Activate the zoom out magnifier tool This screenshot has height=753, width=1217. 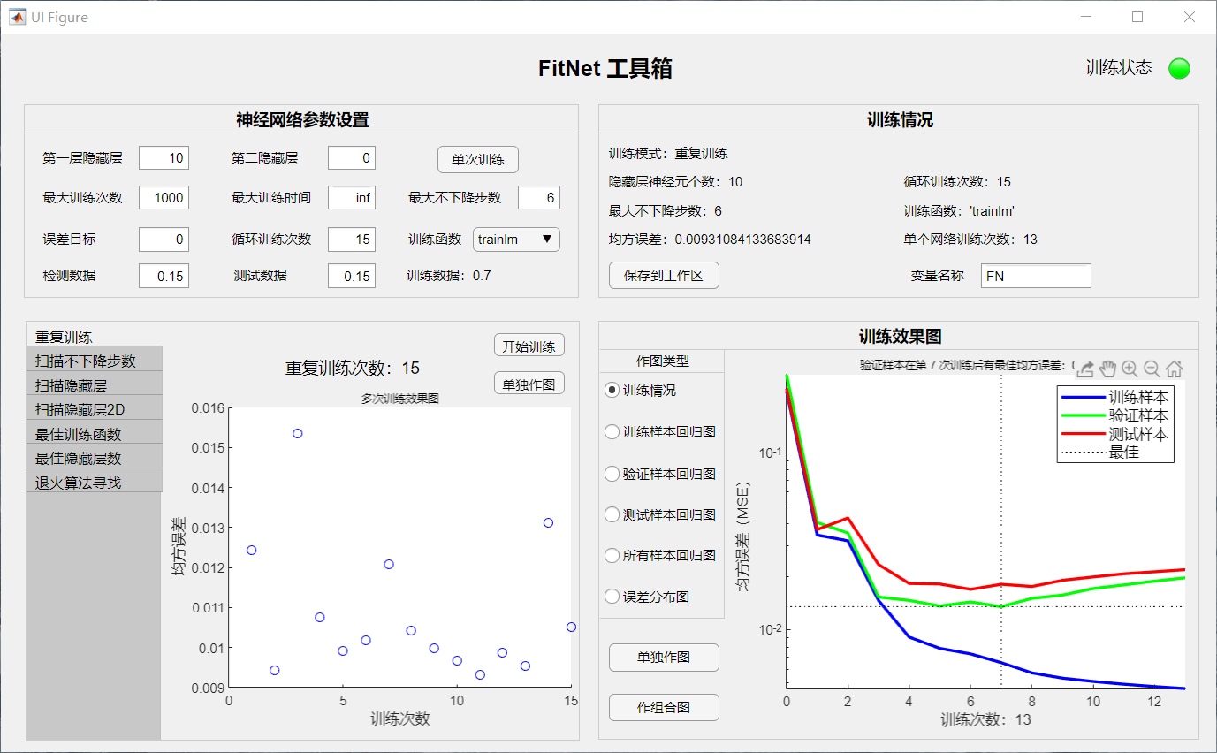tap(1152, 369)
